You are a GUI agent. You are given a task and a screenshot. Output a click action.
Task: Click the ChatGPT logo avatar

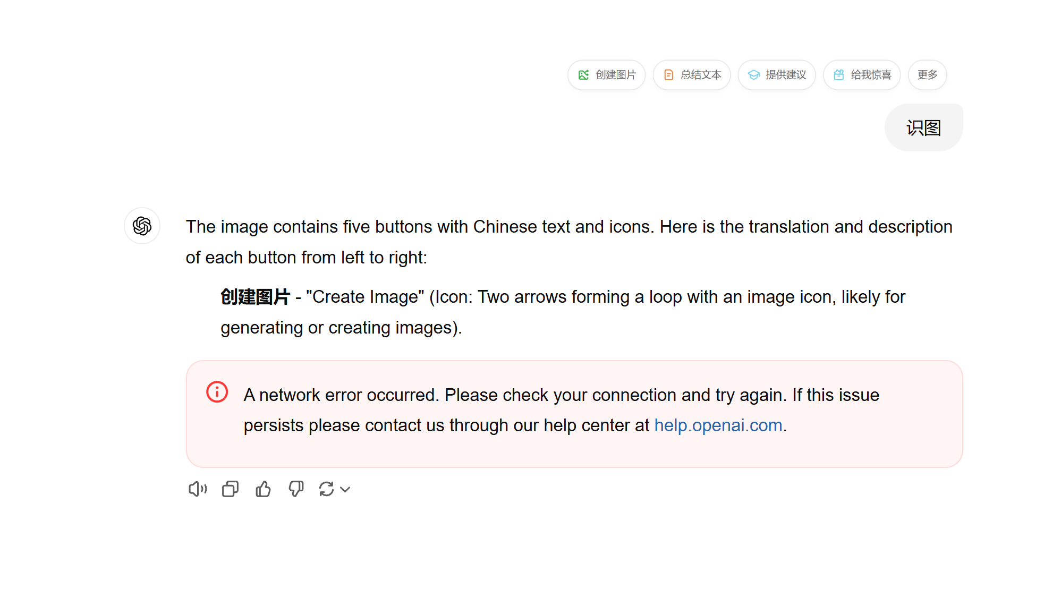pyautogui.click(x=142, y=226)
